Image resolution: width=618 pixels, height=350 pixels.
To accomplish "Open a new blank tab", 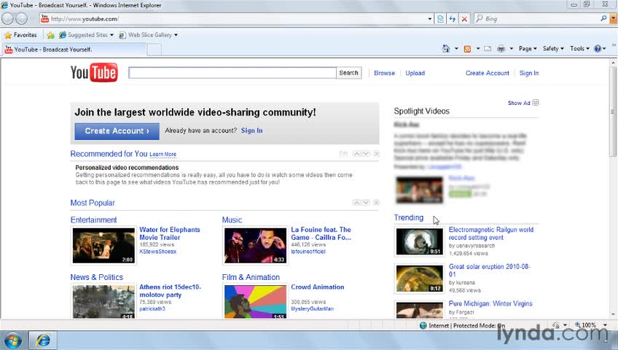I will [x=154, y=50].
